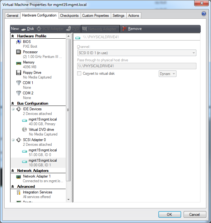Close the Virtual Machine Properties window
211x223 pixels.
point(201,3)
